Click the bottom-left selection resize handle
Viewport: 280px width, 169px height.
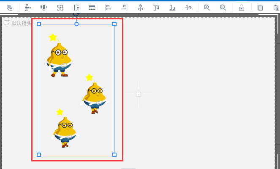click(39, 155)
